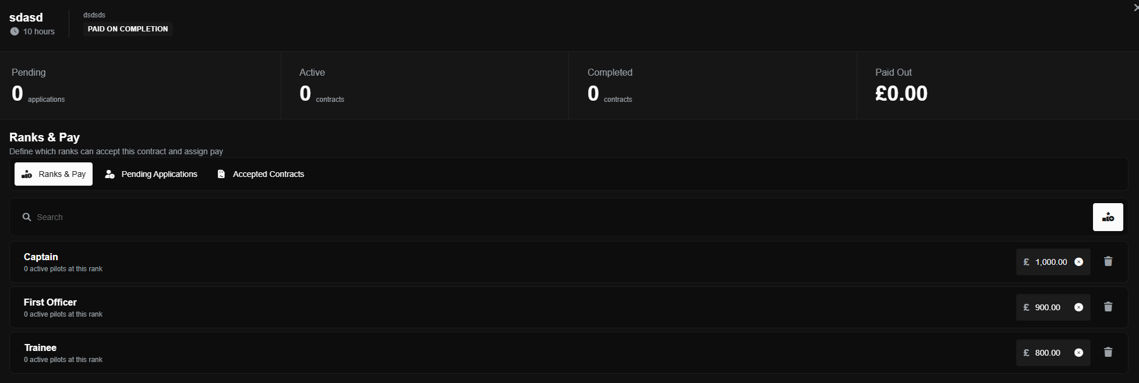Edit the First Officer pay 900.00
The width and height of the screenshot is (1139, 383).
[1048, 307]
